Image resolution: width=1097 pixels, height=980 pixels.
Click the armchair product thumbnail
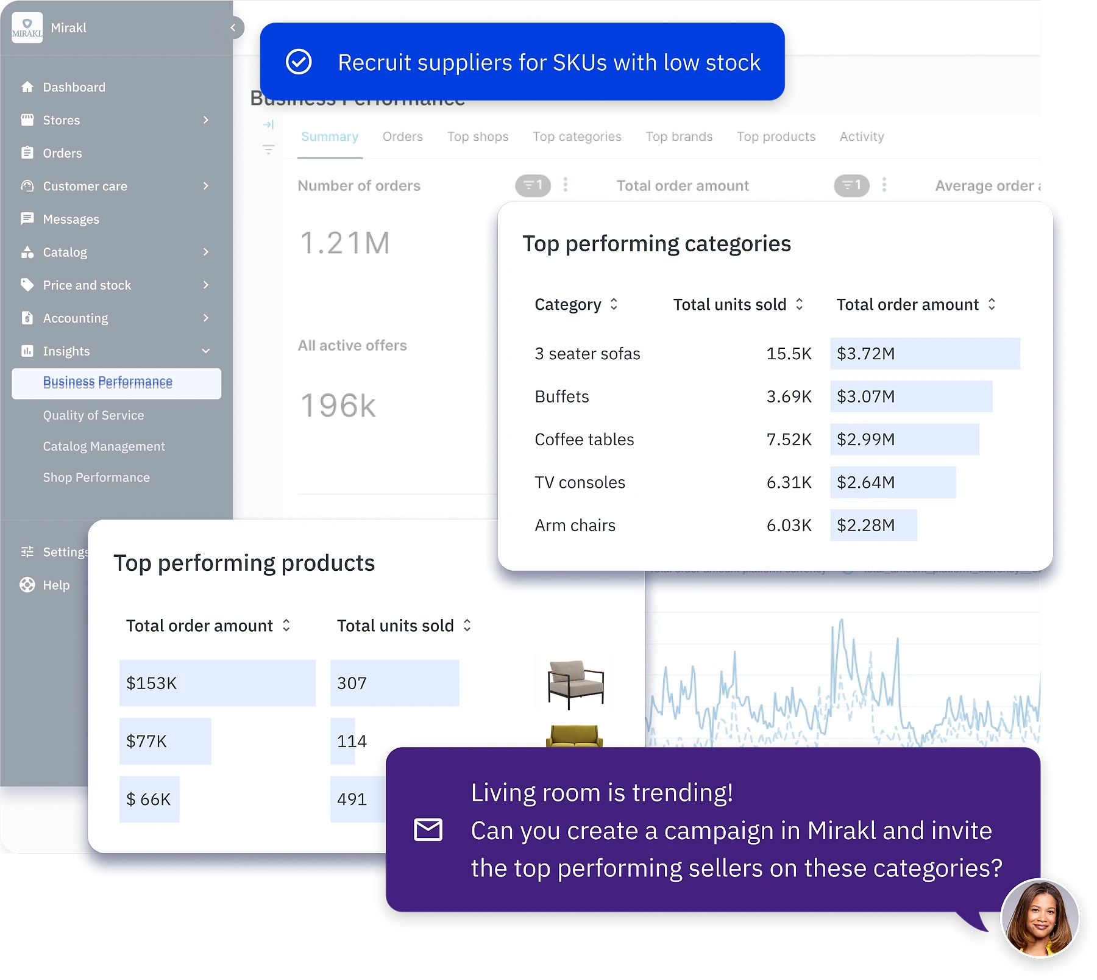click(575, 684)
